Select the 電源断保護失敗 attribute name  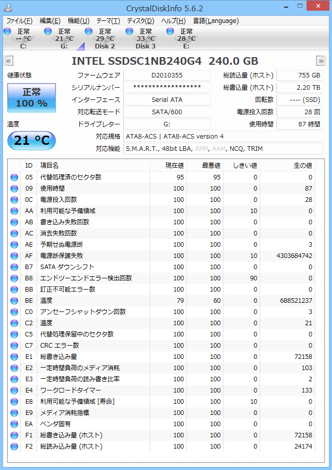tap(62, 256)
